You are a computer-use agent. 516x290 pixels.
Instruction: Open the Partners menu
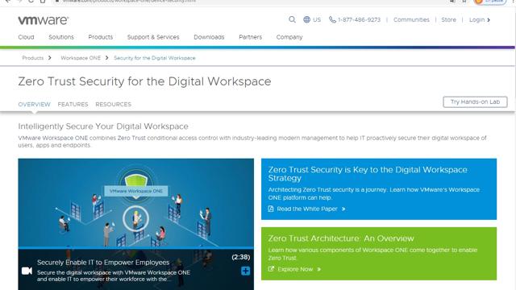tap(251, 37)
